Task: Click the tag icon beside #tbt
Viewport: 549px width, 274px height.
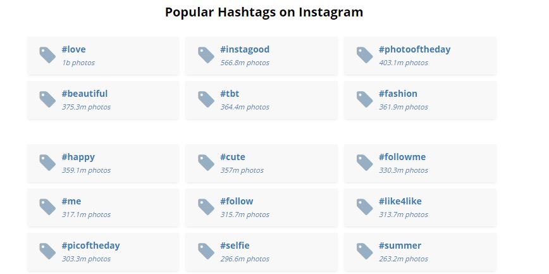Action: (x=206, y=99)
